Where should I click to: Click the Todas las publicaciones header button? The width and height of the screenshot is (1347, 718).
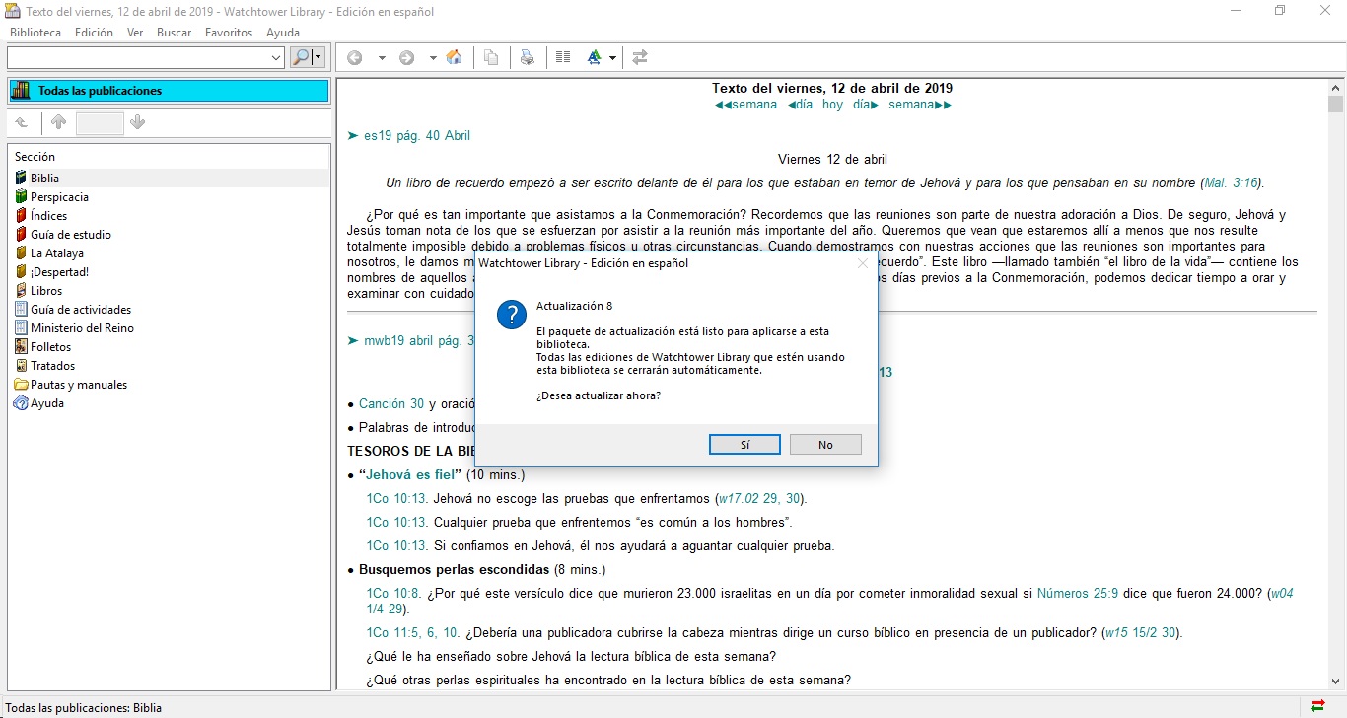(x=169, y=91)
